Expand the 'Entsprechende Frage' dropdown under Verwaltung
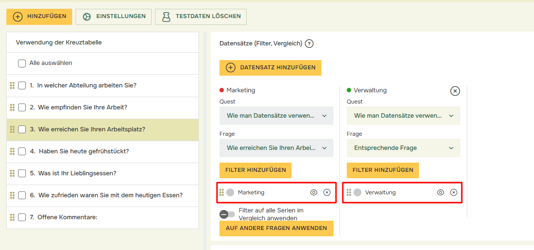534x250 pixels. (x=403, y=148)
